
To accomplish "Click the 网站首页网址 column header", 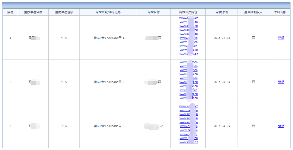I will coord(188,12).
